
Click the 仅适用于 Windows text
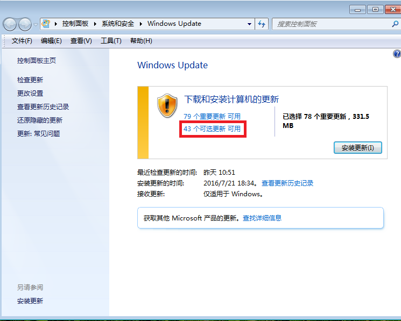[x=233, y=194]
